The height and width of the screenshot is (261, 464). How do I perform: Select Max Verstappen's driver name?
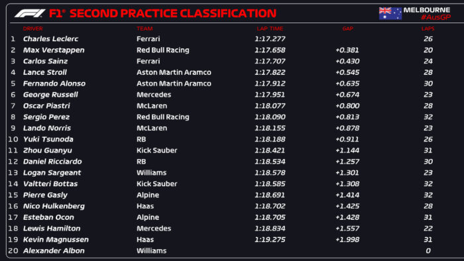pyautogui.click(x=54, y=50)
